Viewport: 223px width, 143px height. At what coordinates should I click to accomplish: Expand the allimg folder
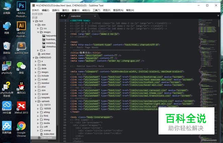(38, 112)
